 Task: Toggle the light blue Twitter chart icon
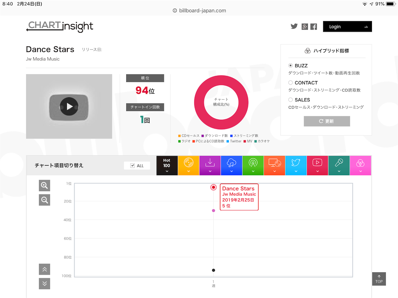pos(296,165)
